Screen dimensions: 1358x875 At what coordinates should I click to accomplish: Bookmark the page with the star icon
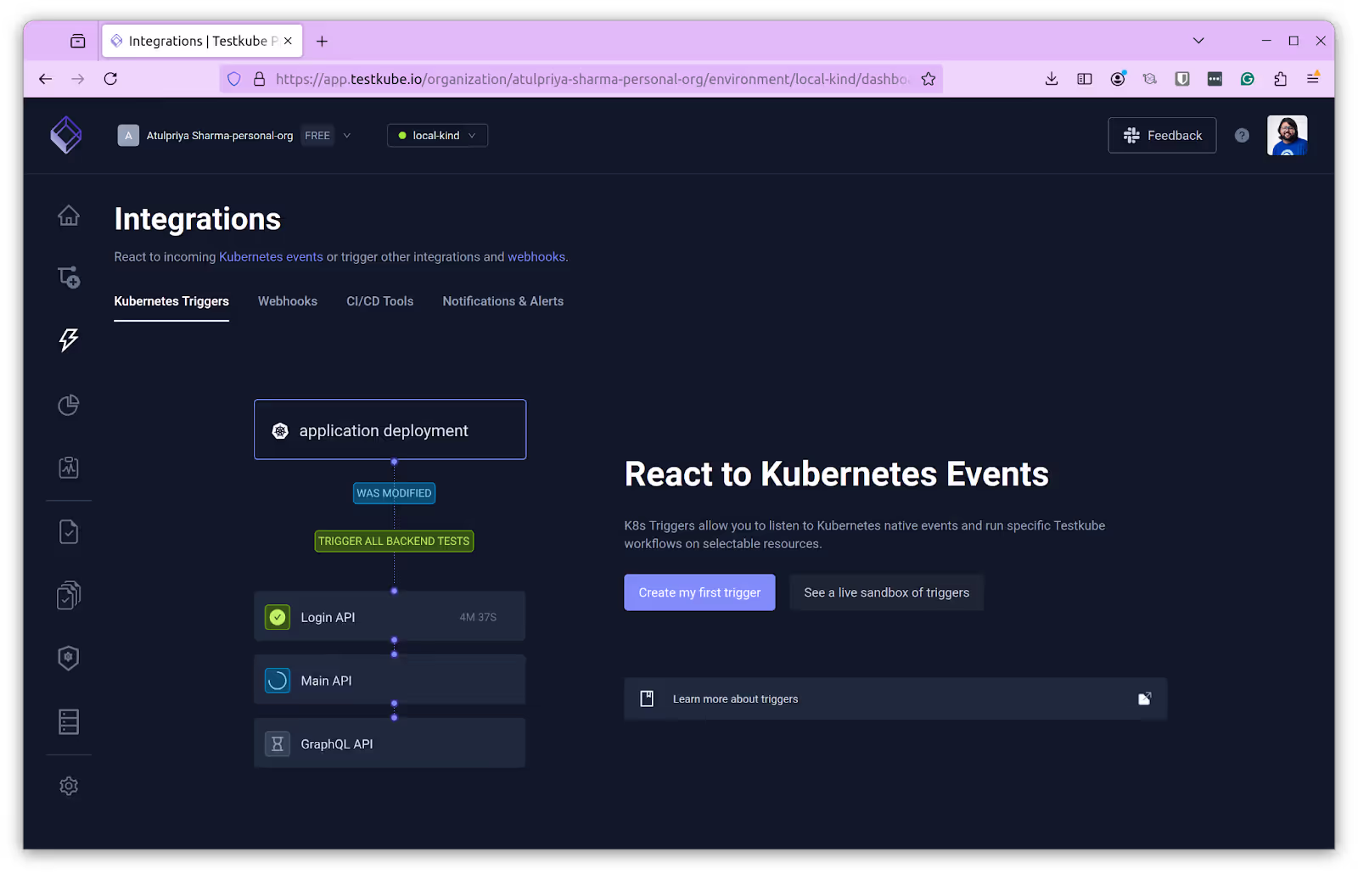929,79
